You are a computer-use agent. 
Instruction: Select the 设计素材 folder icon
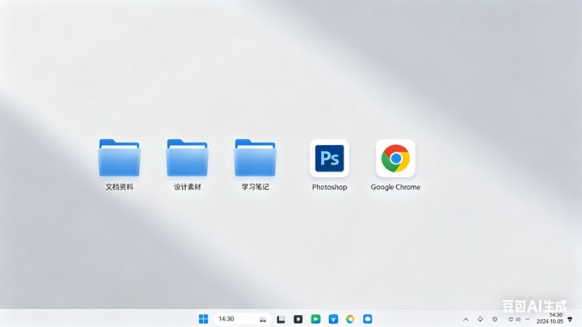(x=187, y=158)
